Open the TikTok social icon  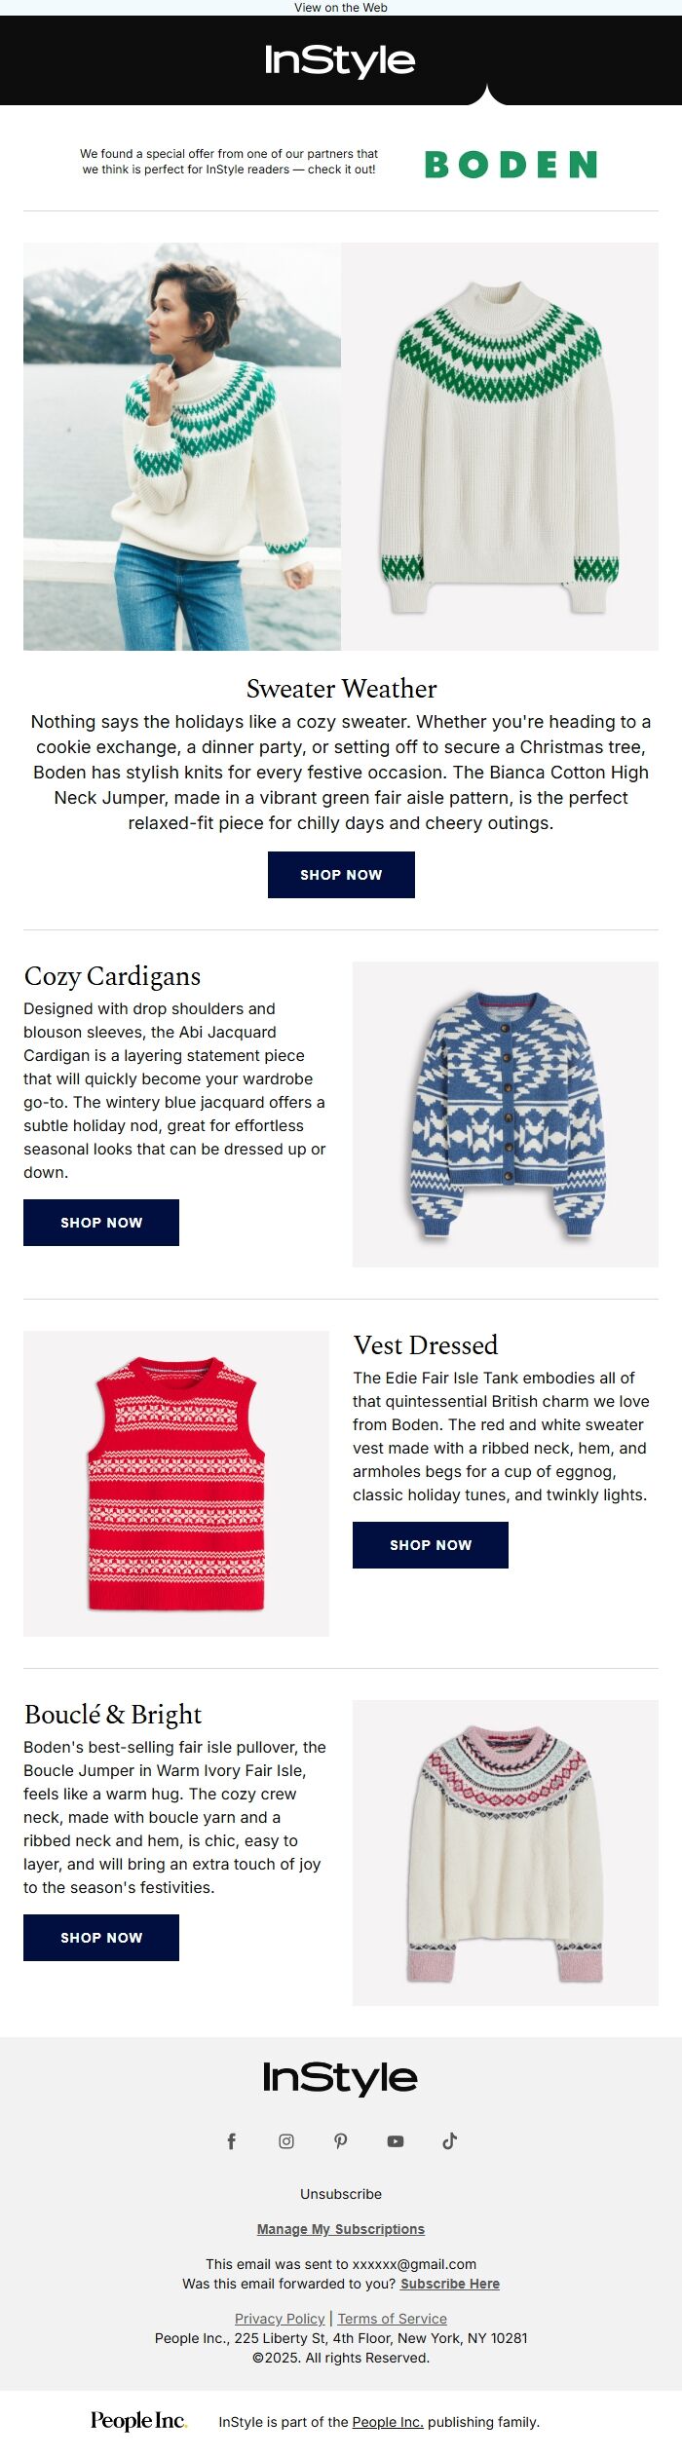pos(450,2140)
